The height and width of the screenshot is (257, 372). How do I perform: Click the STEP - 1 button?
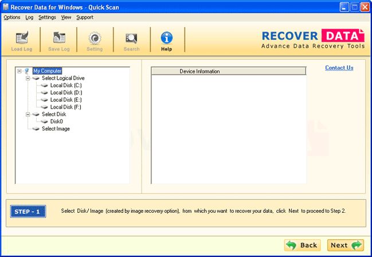[x=28, y=212]
